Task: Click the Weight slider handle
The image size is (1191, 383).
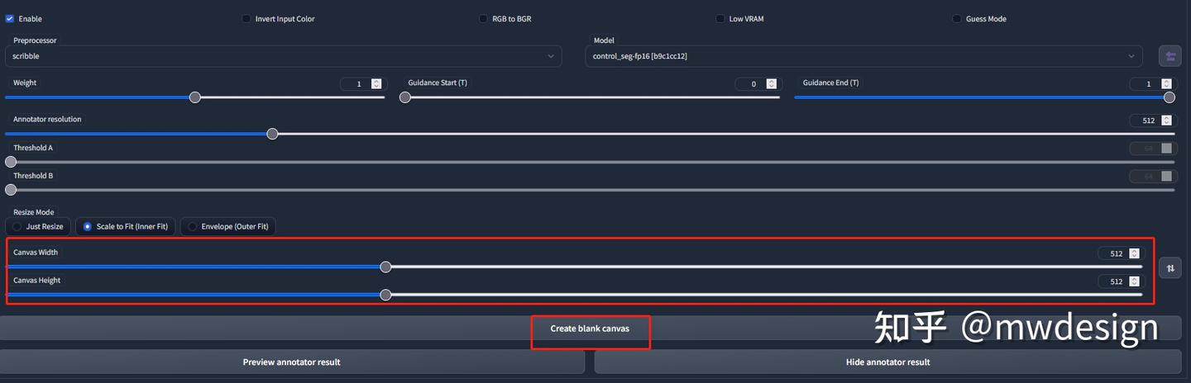Action: 195,97
